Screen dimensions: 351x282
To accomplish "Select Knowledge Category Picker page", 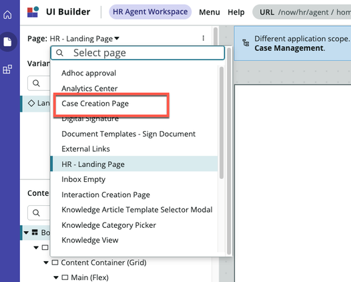I will (134, 225).
